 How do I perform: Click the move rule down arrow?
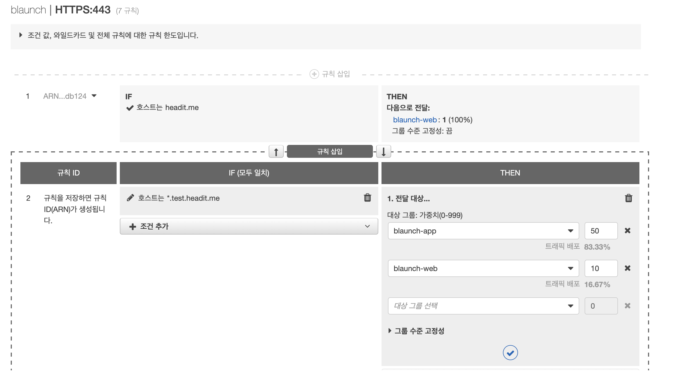(x=383, y=152)
